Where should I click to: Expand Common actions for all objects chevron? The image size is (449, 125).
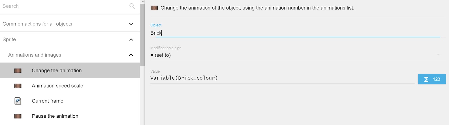[131, 24]
